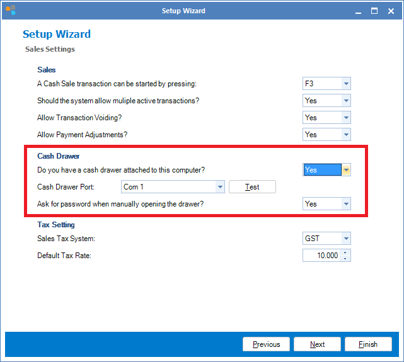
Task: Expand the Sales Tax System dropdown
Action: pyautogui.click(x=346, y=239)
